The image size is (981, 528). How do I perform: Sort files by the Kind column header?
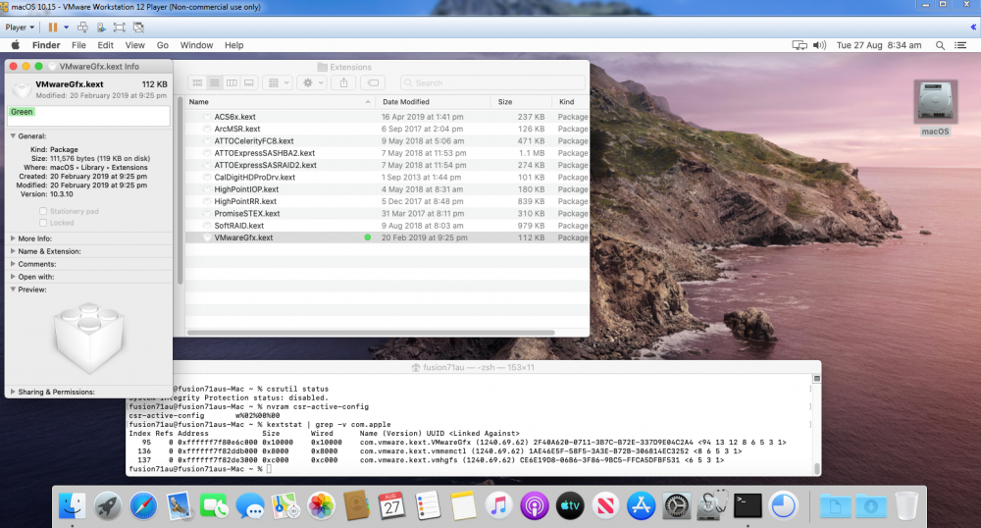(571, 101)
